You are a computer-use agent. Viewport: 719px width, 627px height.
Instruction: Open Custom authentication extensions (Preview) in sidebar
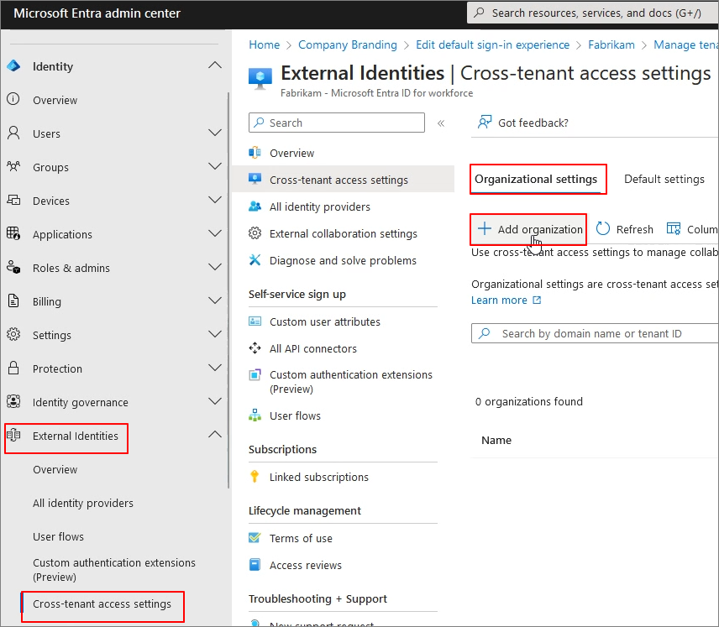click(x=114, y=569)
